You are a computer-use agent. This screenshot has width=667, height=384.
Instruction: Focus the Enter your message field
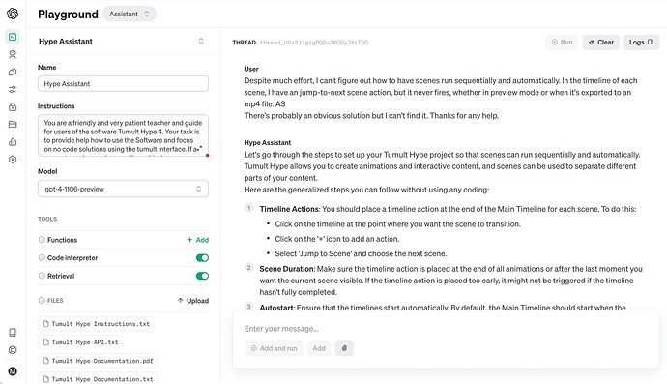[x=446, y=329]
